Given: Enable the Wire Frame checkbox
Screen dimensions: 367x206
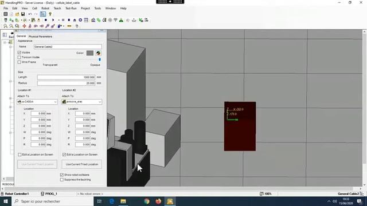Looking at the screenshot, I should (19, 62).
